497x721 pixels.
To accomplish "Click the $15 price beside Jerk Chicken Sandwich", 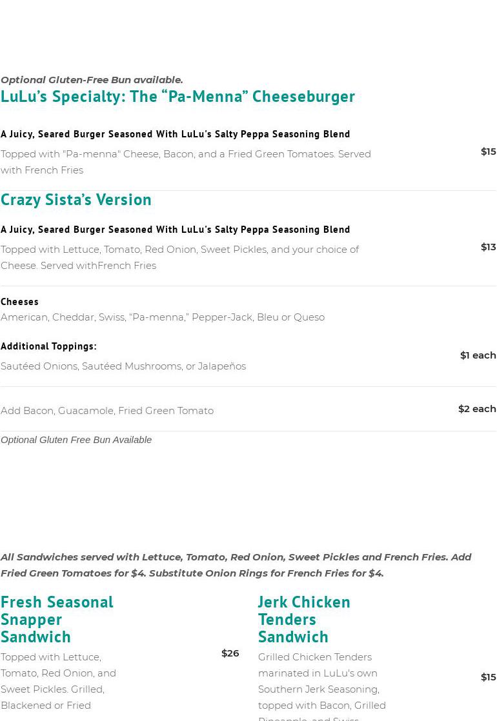I will click(x=488, y=677).
